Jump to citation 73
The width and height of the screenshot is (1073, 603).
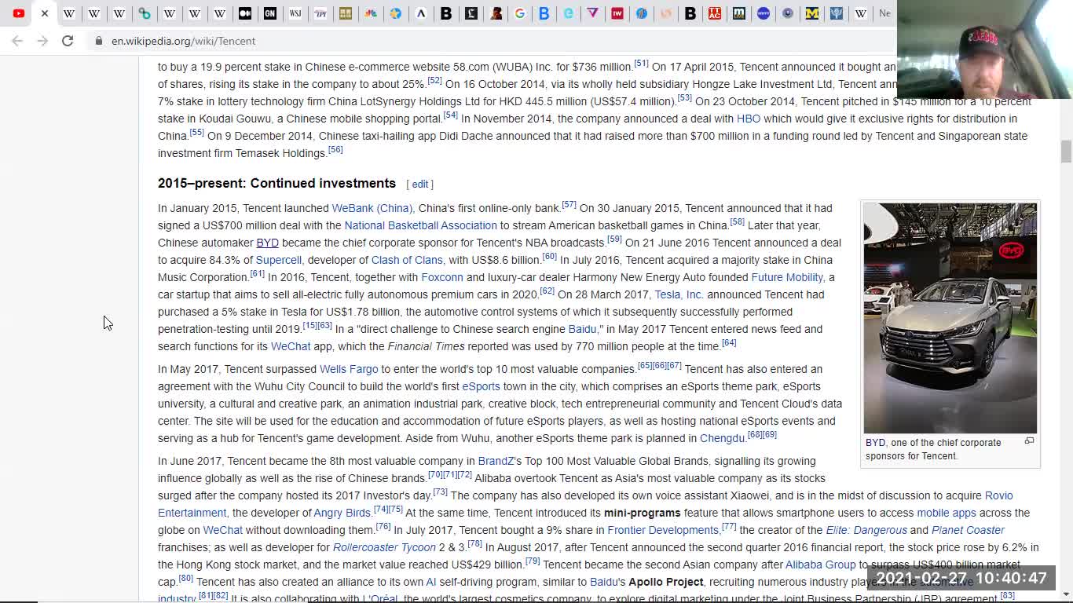[440, 492]
